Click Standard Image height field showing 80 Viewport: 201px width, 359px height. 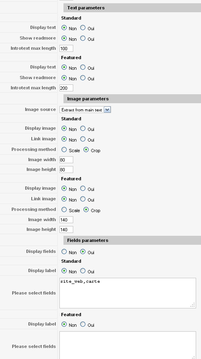[x=66, y=169]
